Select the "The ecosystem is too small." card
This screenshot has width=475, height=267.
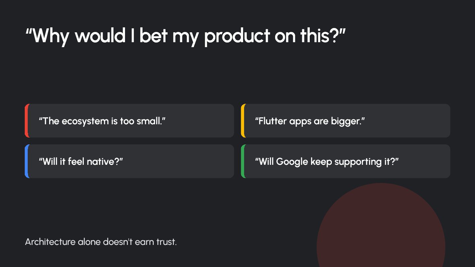(x=129, y=121)
